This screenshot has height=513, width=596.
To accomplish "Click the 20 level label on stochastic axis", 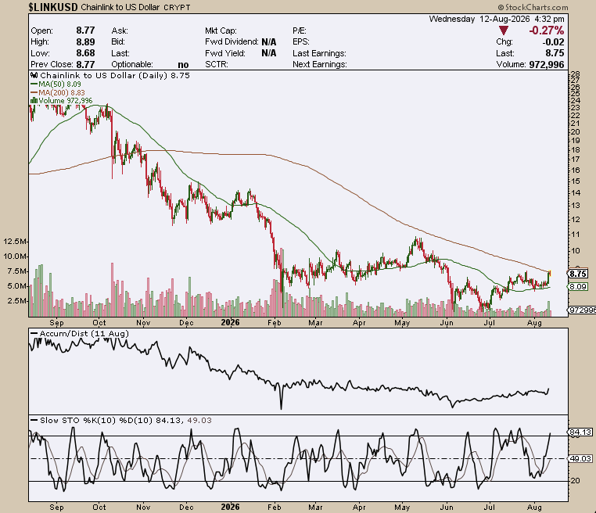I will (x=576, y=481).
